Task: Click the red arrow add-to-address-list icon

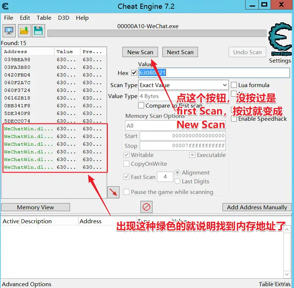Action: click(x=113, y=192)
